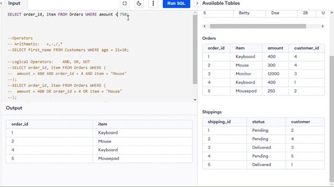Click the right panel vertical scrollbar
The width and height of the screenshot is (334, 187).
tap(332, 119)
